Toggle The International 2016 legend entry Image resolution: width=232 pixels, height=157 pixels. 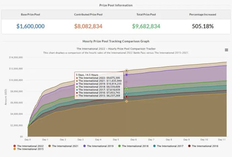(x=203, y=146)
